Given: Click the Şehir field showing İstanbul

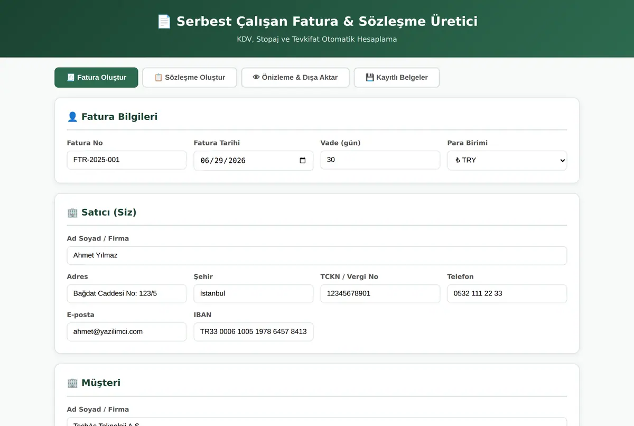Looking at the screenshot, I should [x=254, y=294].
